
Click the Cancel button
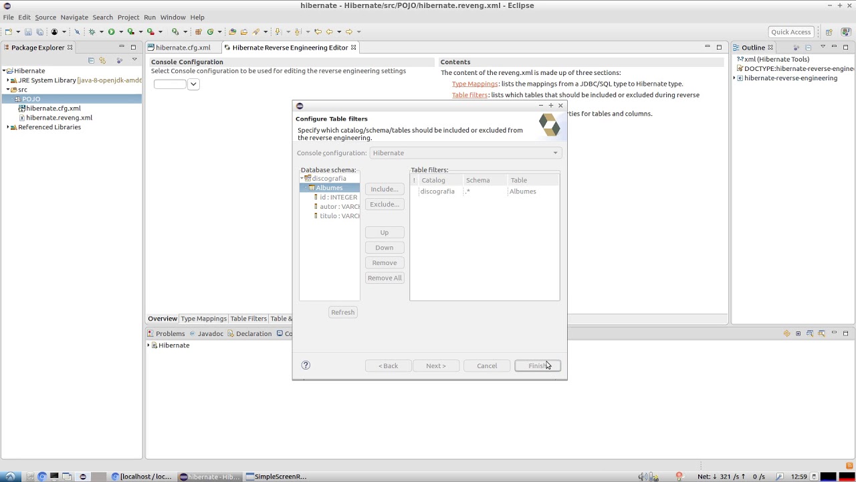tap(487, 366)
